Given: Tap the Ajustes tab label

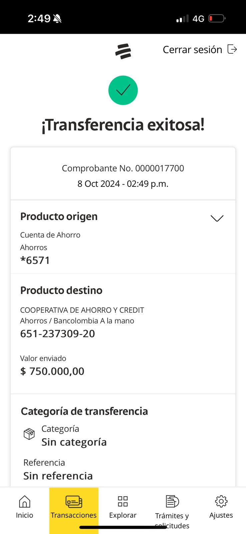Looking at the screenshot, I should tap(221, 515).
